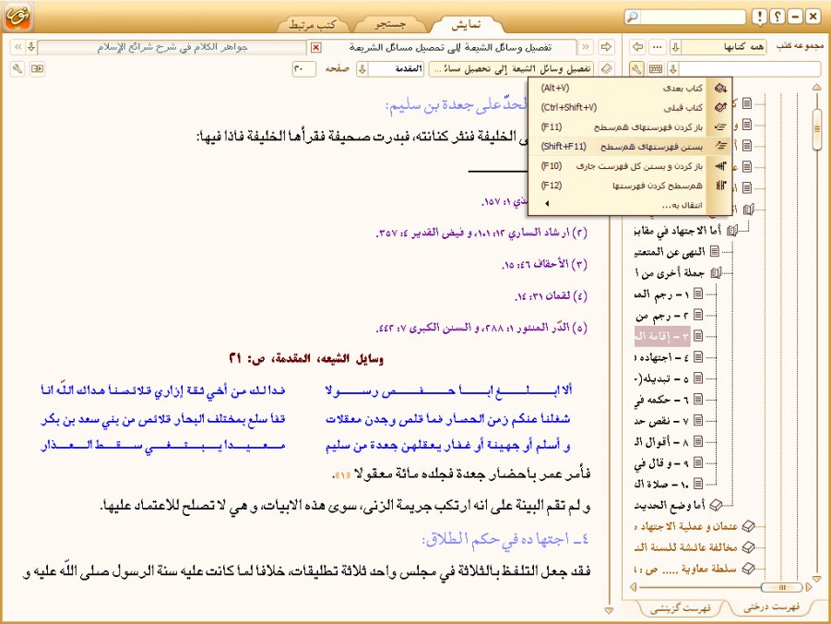Viewport: 831px width, 624px height.
Task: Open the همه کتابها book collection dropdown
Action: 675,47
